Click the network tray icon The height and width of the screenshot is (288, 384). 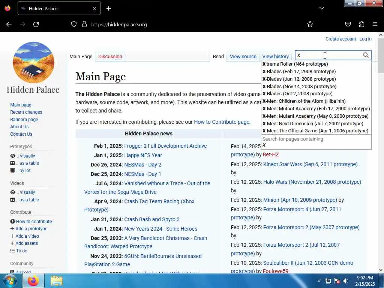coord(328,281)
